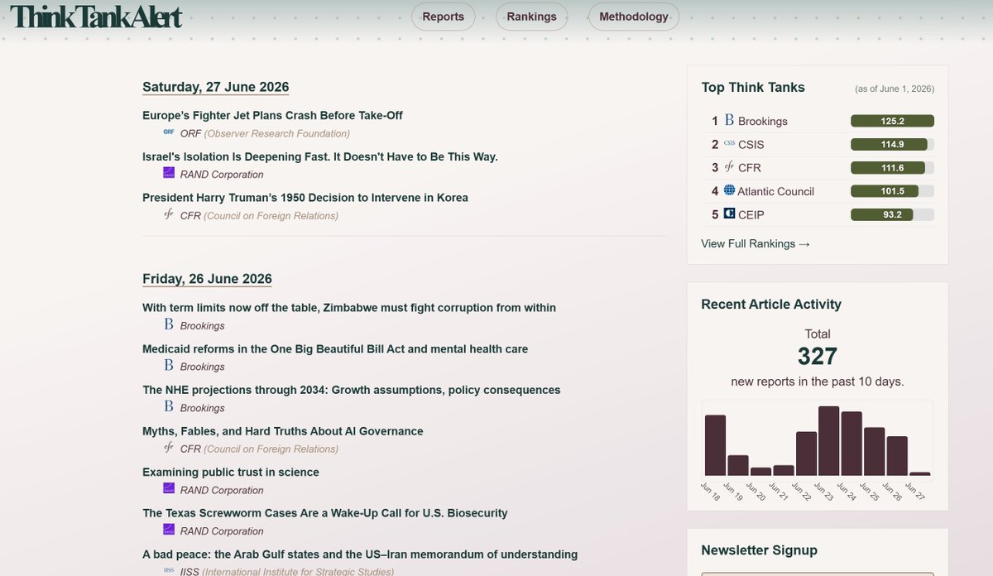Click CFR icon under the Truman Korea article

169,215
